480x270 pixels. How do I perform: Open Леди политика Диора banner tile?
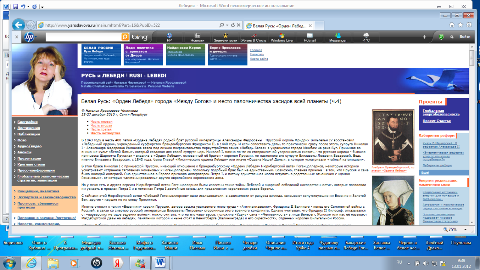tap(143, 55)
